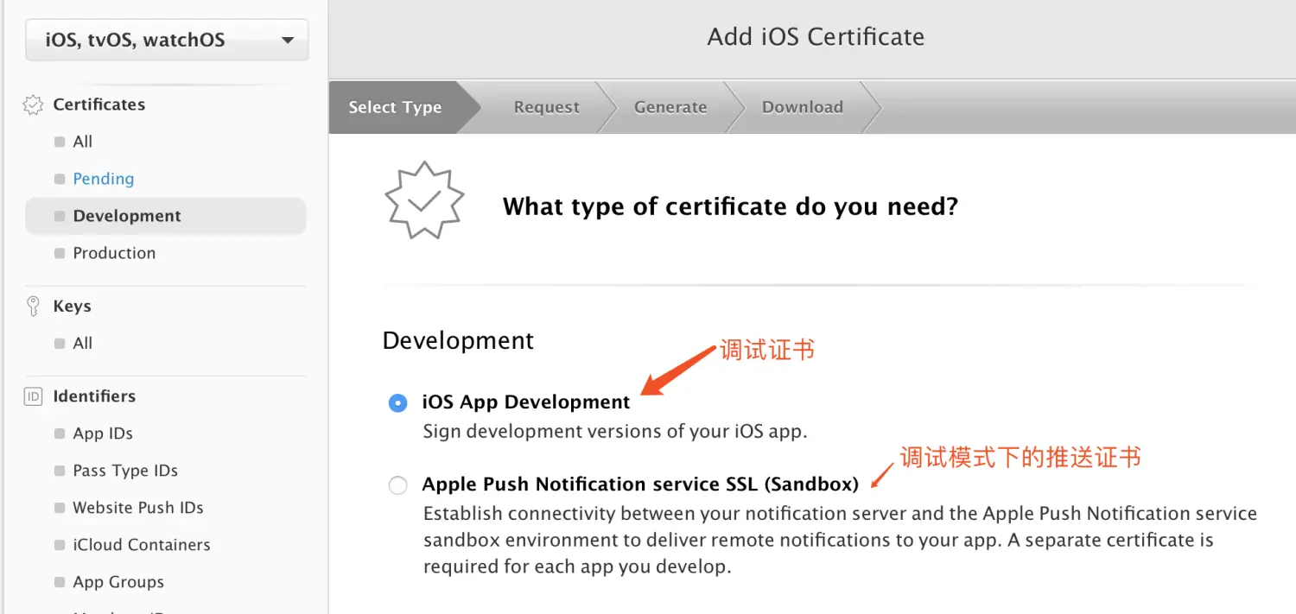Click bullet icon next to Website Push IDs
The width and height of the screenshot is (1296, 614).
click(60, 508)
